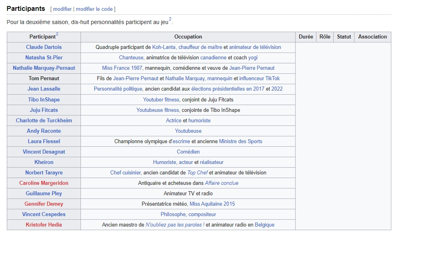The image size is (433, 253).
Task: Follow 'élections présidentielles en 2017' link
Action: coord(228,89)
